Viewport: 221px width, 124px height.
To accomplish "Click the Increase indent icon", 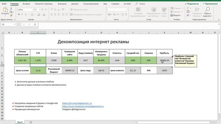I will 67,14.
